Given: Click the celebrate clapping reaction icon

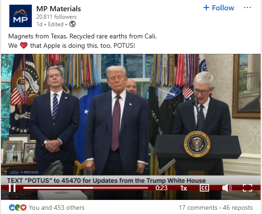Looking at the screenshot, I should coord(18,207).
